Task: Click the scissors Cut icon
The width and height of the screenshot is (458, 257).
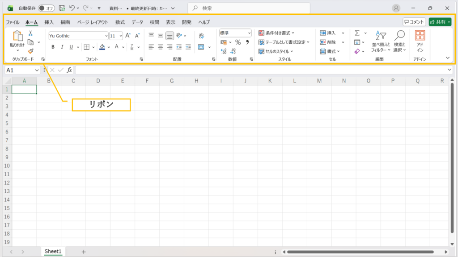Action: (30, 33)
